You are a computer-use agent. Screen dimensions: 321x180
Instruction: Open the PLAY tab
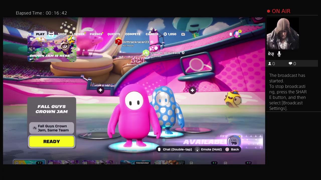click(x=40, y=34)
